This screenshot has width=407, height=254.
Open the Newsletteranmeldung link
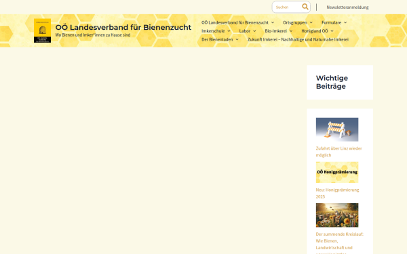347,7
